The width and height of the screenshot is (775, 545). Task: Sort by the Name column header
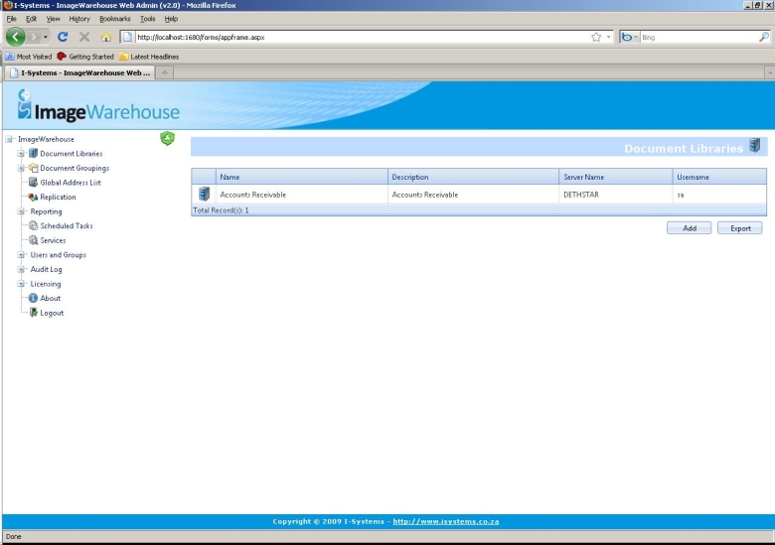pos(302,177)
